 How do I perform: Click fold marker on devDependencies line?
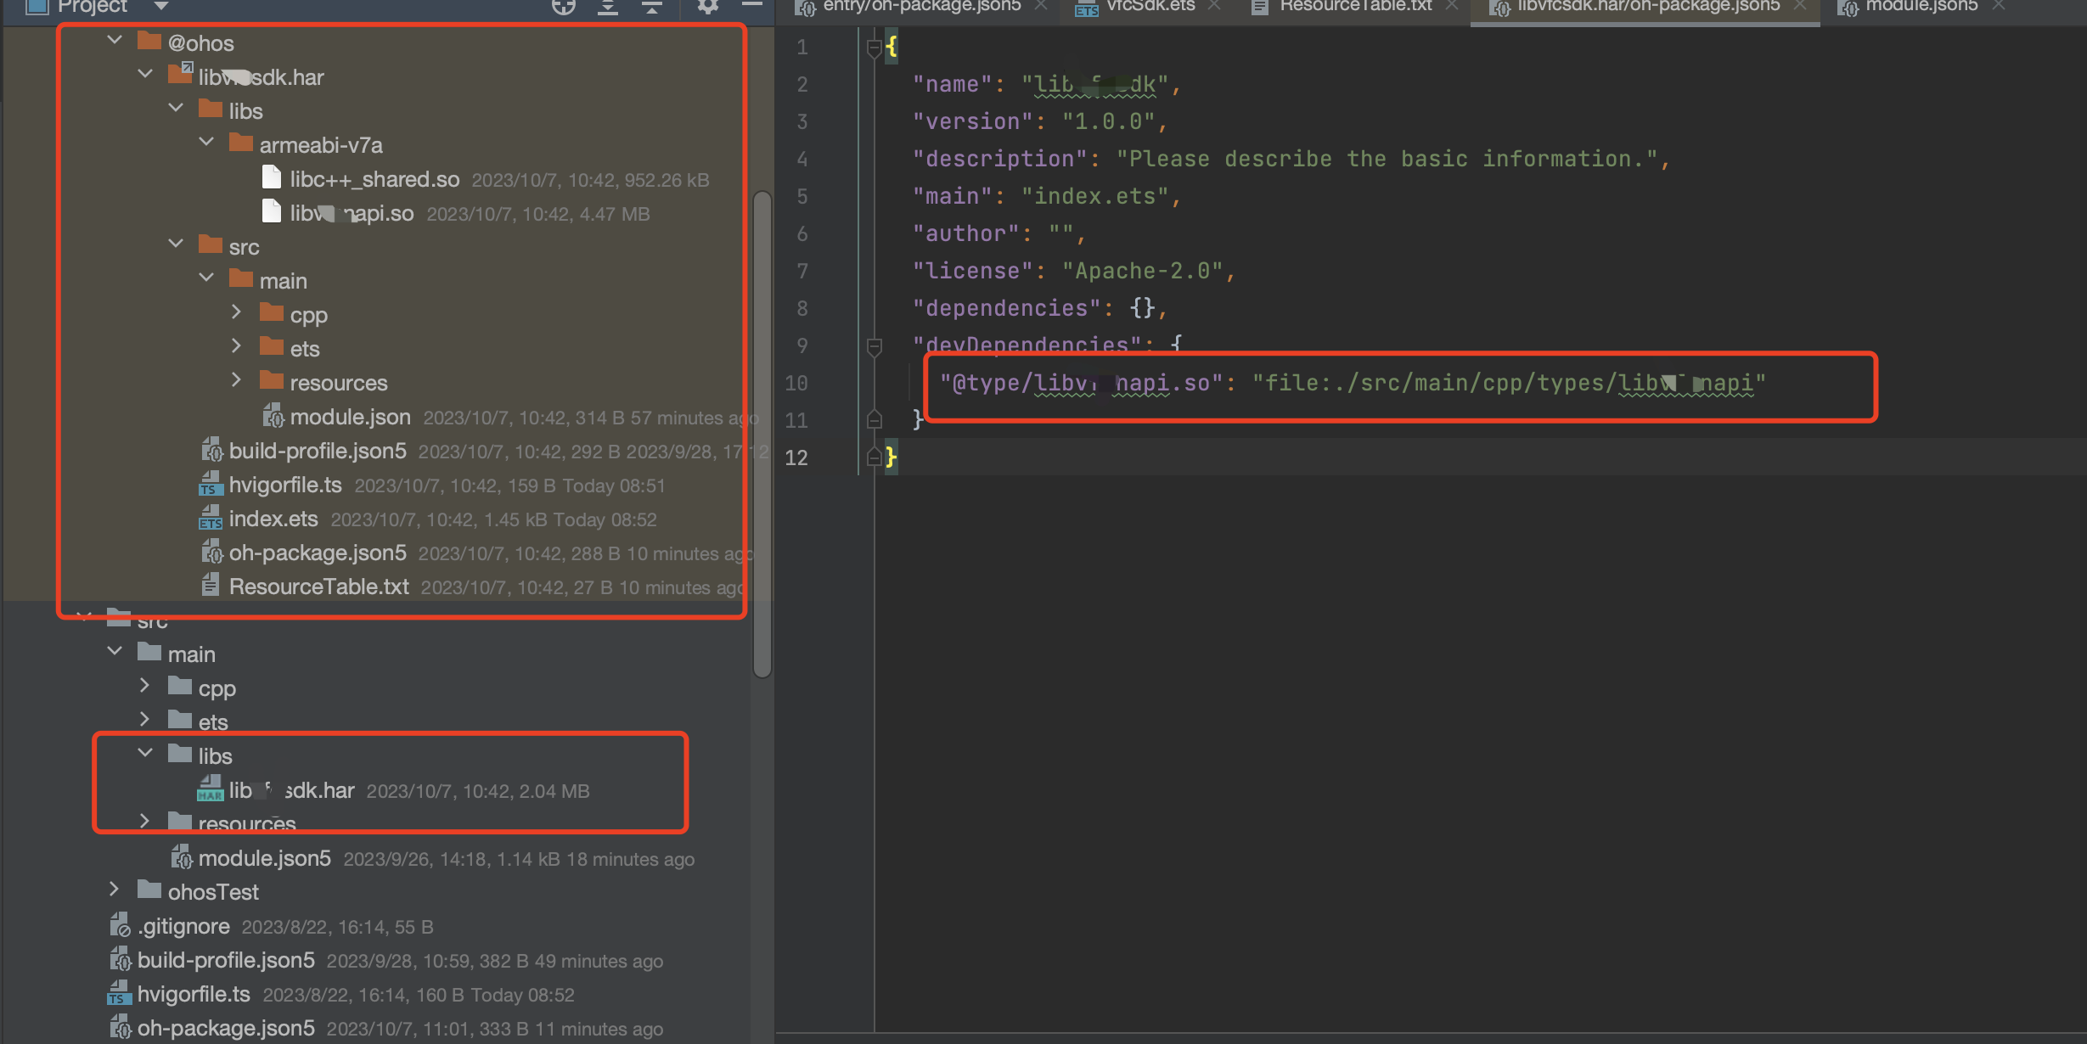click(x=874, y=346)
